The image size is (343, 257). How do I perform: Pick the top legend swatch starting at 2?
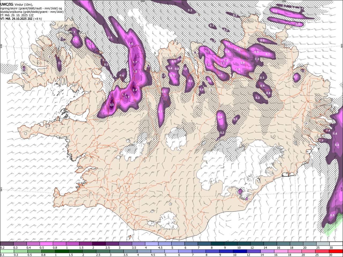tap(99, 244)
